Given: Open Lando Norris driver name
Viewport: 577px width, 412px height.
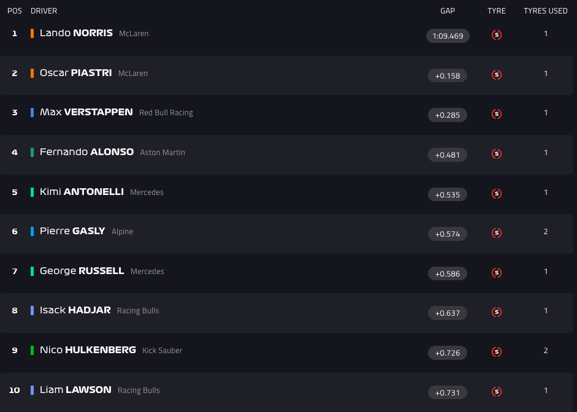Looking at the screenshot, I should (x=76, y=33).
